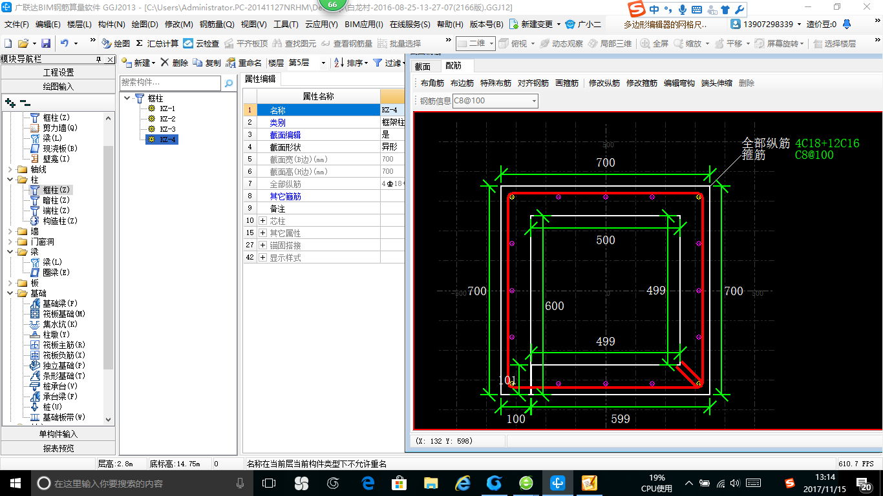Click the 排序 sort icon
The width and height of the screenshot is (883, 496).
pos(339,63)
